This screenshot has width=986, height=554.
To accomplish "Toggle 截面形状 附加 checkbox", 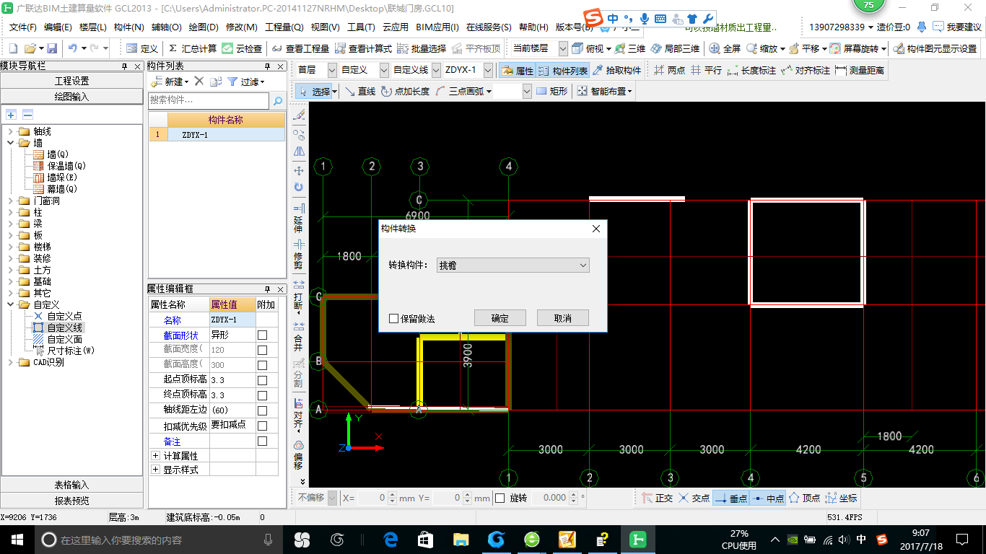I will click(x=263, y=335).
